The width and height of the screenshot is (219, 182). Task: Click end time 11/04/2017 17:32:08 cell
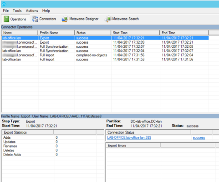178,46
